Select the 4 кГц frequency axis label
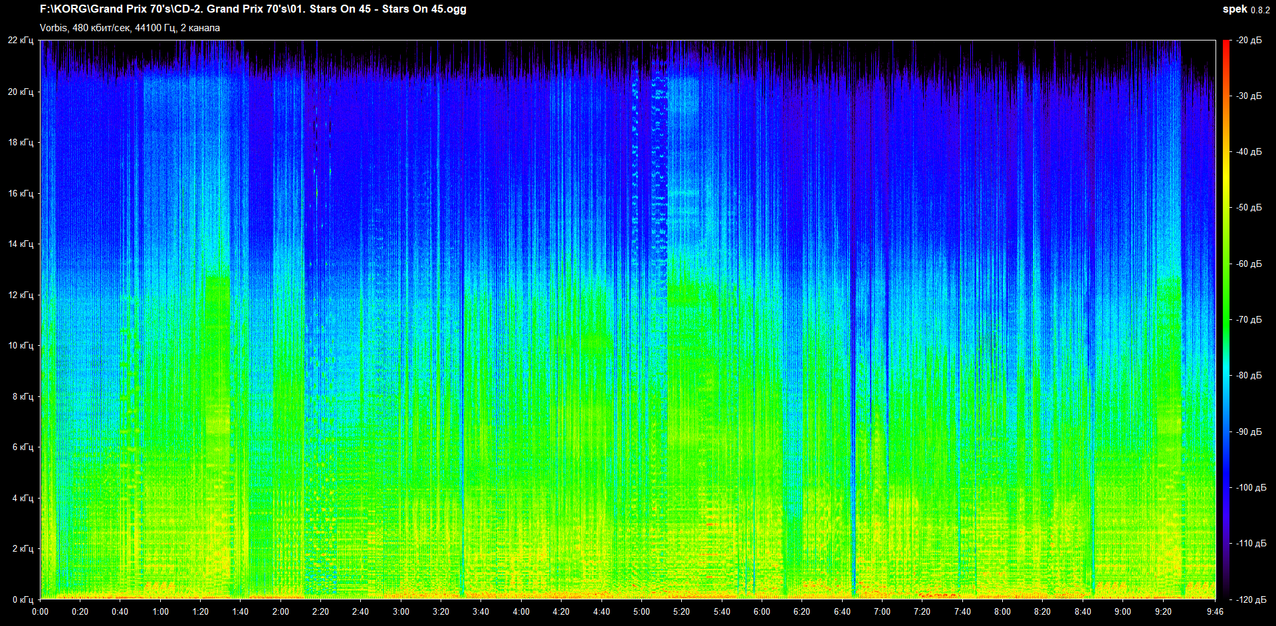 pyautogui.click(x=23, y=498)
